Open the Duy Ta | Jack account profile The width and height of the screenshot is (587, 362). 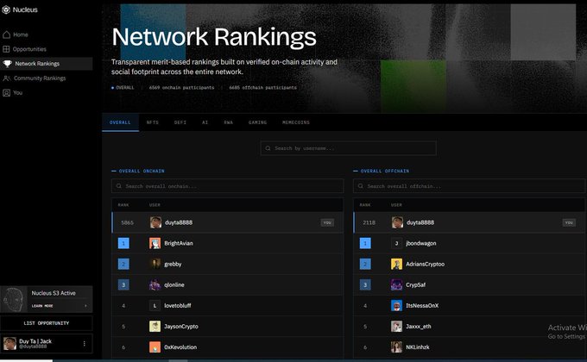(47, 343)
